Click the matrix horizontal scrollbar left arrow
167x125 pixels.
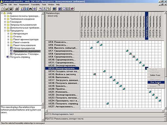pos(46,111)
